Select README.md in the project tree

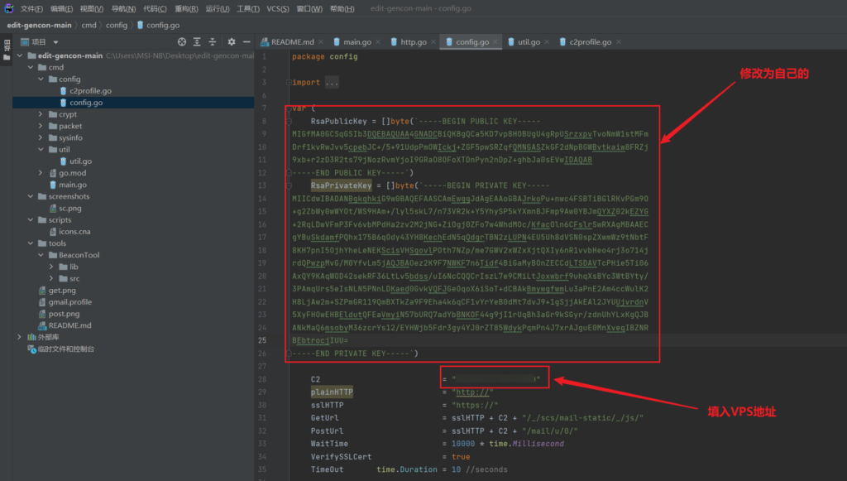(x=69, y=325)
